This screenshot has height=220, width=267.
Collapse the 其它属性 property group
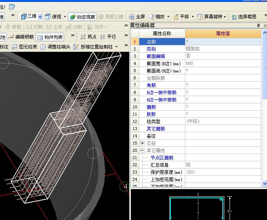point(142,150)
